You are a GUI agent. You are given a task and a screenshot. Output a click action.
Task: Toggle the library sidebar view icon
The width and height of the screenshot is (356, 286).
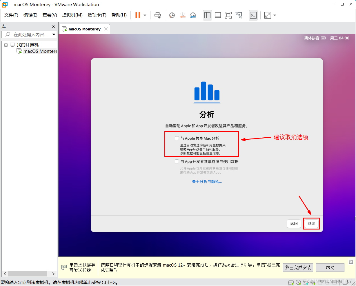(x=207, y=15)
